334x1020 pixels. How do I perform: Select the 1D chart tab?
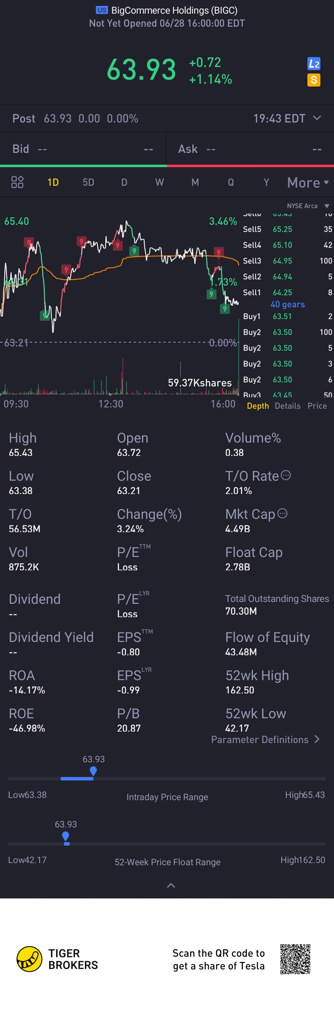pyautogui.click(x=53, y=183)
